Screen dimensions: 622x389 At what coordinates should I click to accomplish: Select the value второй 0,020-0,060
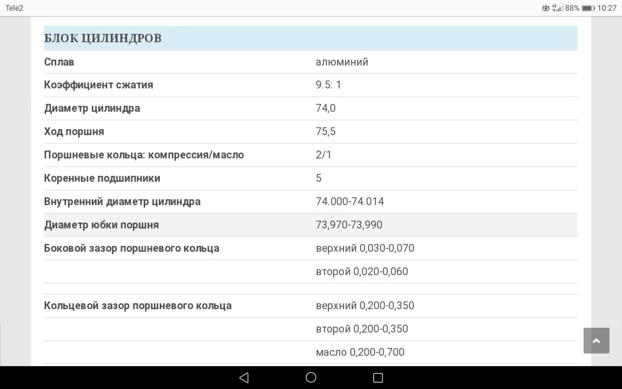(362, 271)
